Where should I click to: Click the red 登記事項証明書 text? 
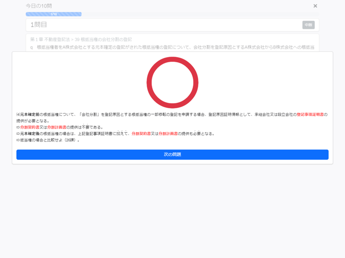point(310,115)
